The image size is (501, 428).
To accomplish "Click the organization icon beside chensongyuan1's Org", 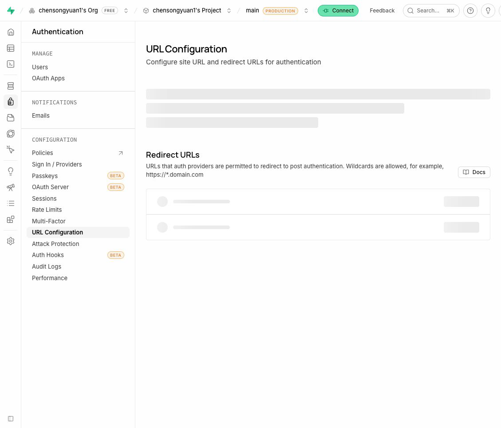I will [32, 11].
